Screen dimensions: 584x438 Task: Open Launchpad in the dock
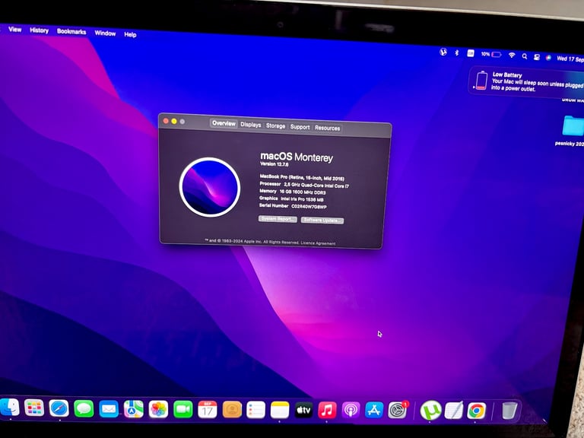click(x=34, y=408)
